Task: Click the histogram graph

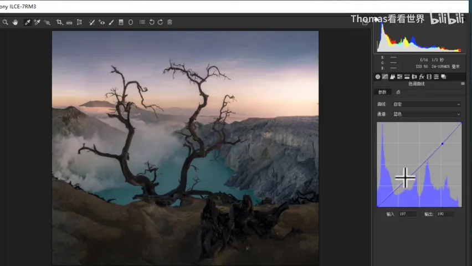Action: (x=419, y=36)
